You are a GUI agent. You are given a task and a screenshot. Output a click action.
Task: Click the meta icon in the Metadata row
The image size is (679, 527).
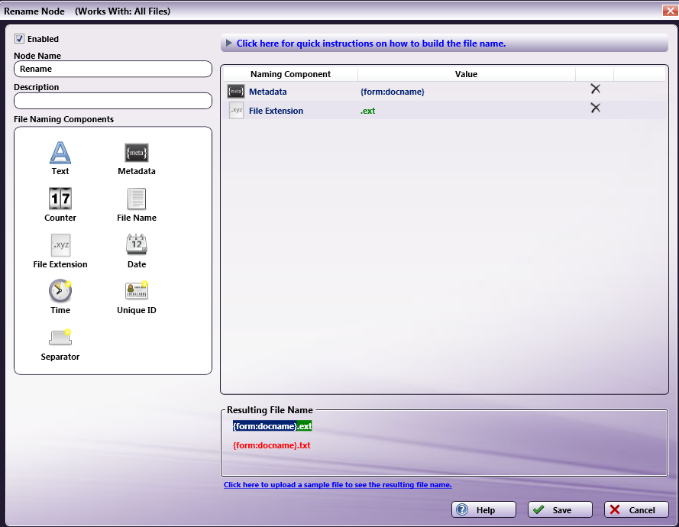[236, 92]
